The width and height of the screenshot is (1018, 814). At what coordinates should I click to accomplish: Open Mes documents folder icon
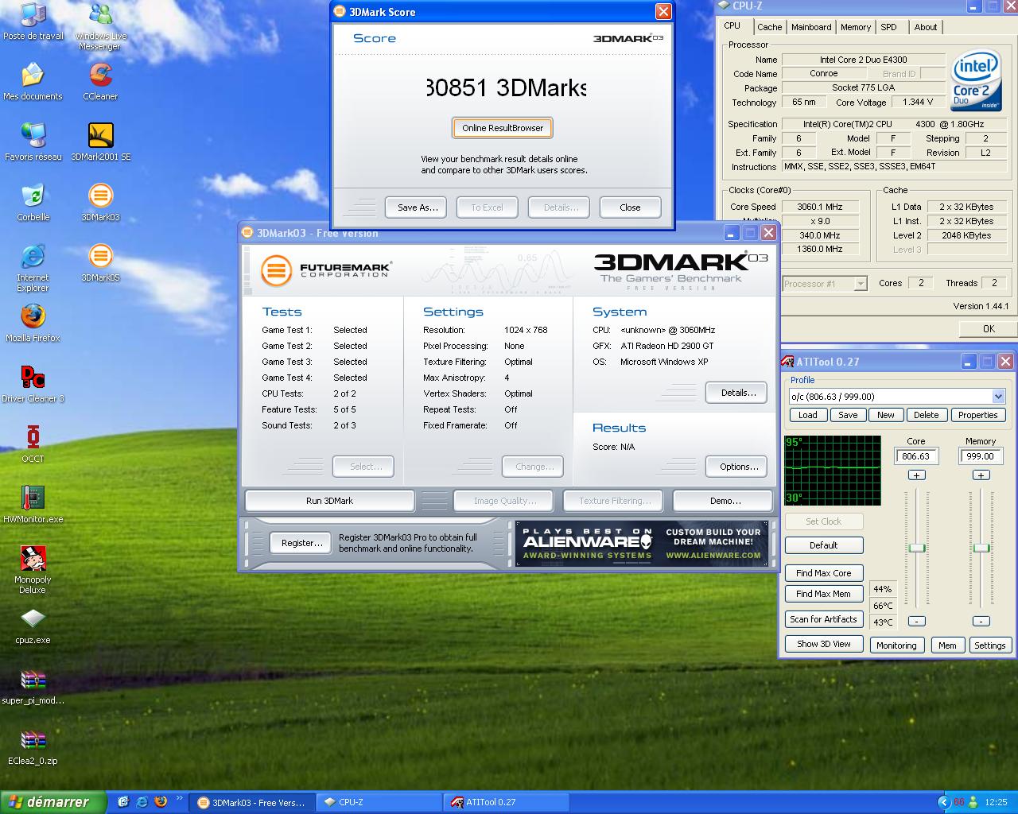[33, 82]
